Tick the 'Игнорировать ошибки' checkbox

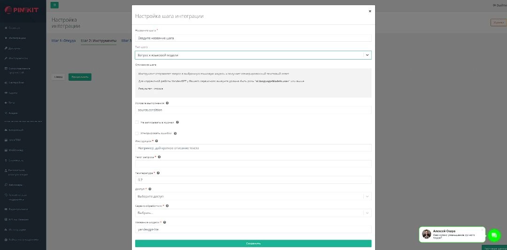(x=137, y=133)
